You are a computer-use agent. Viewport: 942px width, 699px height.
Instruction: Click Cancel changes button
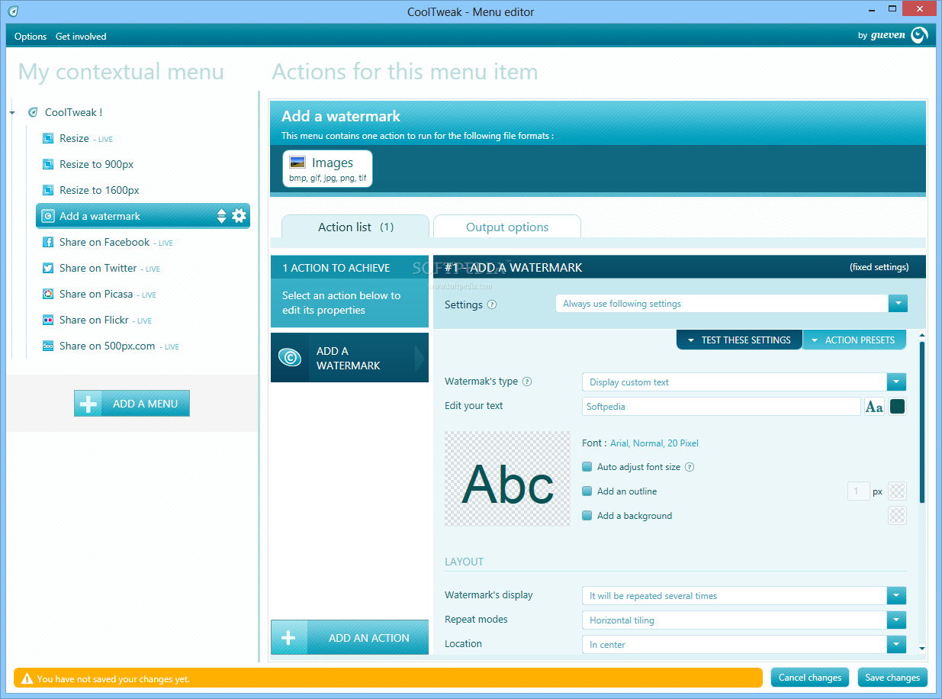[810, 678]
